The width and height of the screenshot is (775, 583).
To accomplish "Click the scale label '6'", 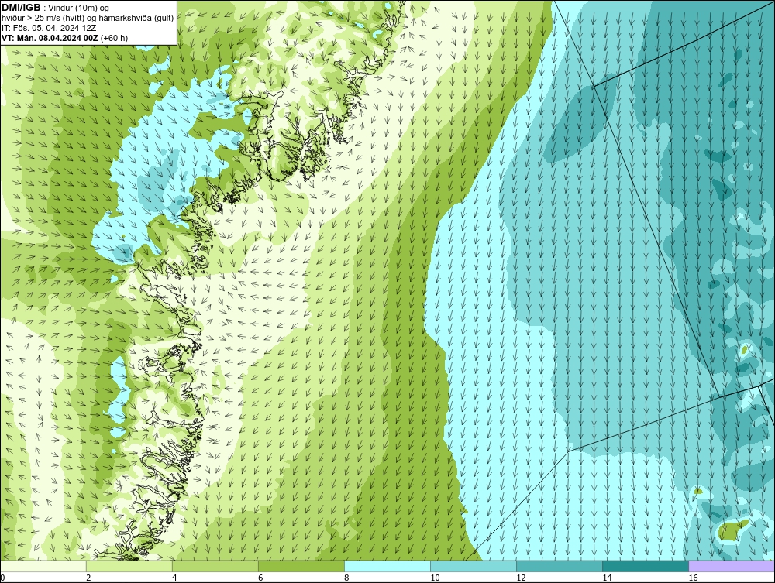I will (260, 578).
